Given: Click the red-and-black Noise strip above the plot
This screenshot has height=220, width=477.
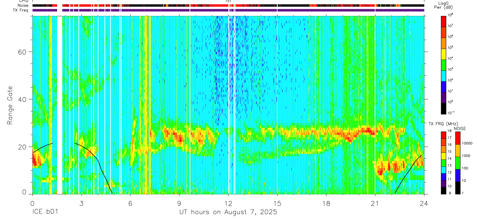Looking at the screenshot, I should [228, 5].
